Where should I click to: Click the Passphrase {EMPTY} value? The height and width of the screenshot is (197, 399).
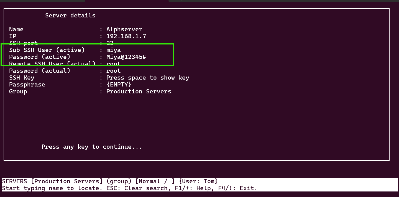(119, 85)
